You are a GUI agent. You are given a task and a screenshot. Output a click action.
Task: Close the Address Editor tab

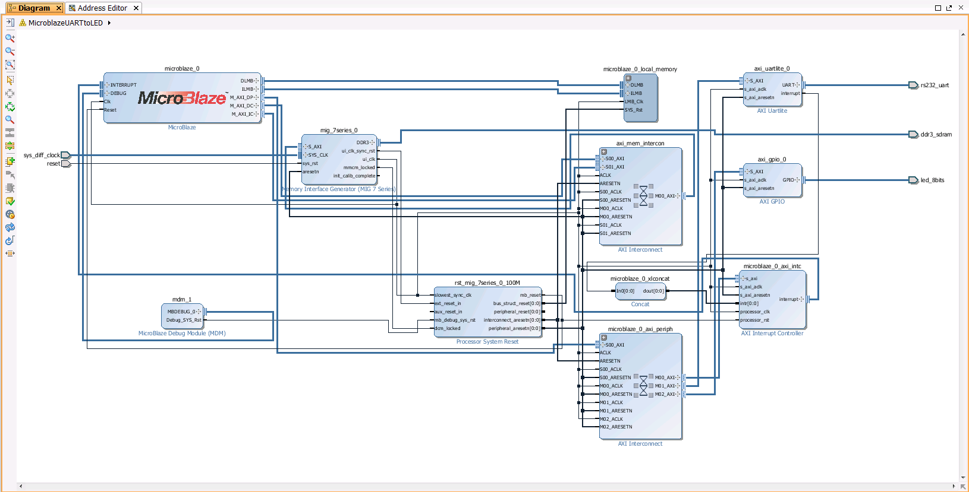136,8
